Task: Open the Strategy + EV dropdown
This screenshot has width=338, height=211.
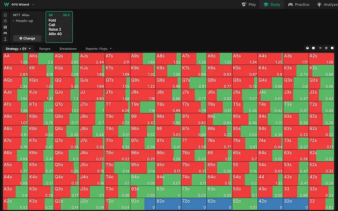Action: pos(18,49)
